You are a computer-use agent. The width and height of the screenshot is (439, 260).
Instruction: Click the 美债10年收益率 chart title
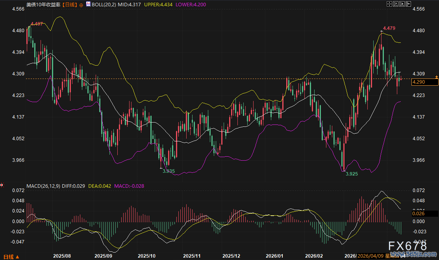tap(43, 5)
